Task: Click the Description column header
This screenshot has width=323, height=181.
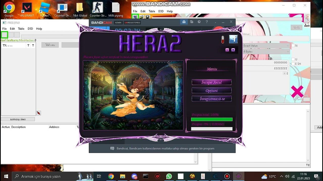Action: [18, 127]
